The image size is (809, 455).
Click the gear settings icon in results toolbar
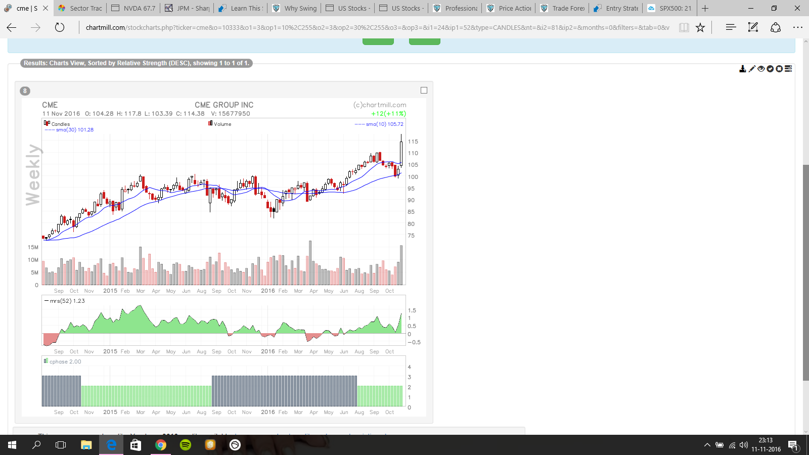779,69
